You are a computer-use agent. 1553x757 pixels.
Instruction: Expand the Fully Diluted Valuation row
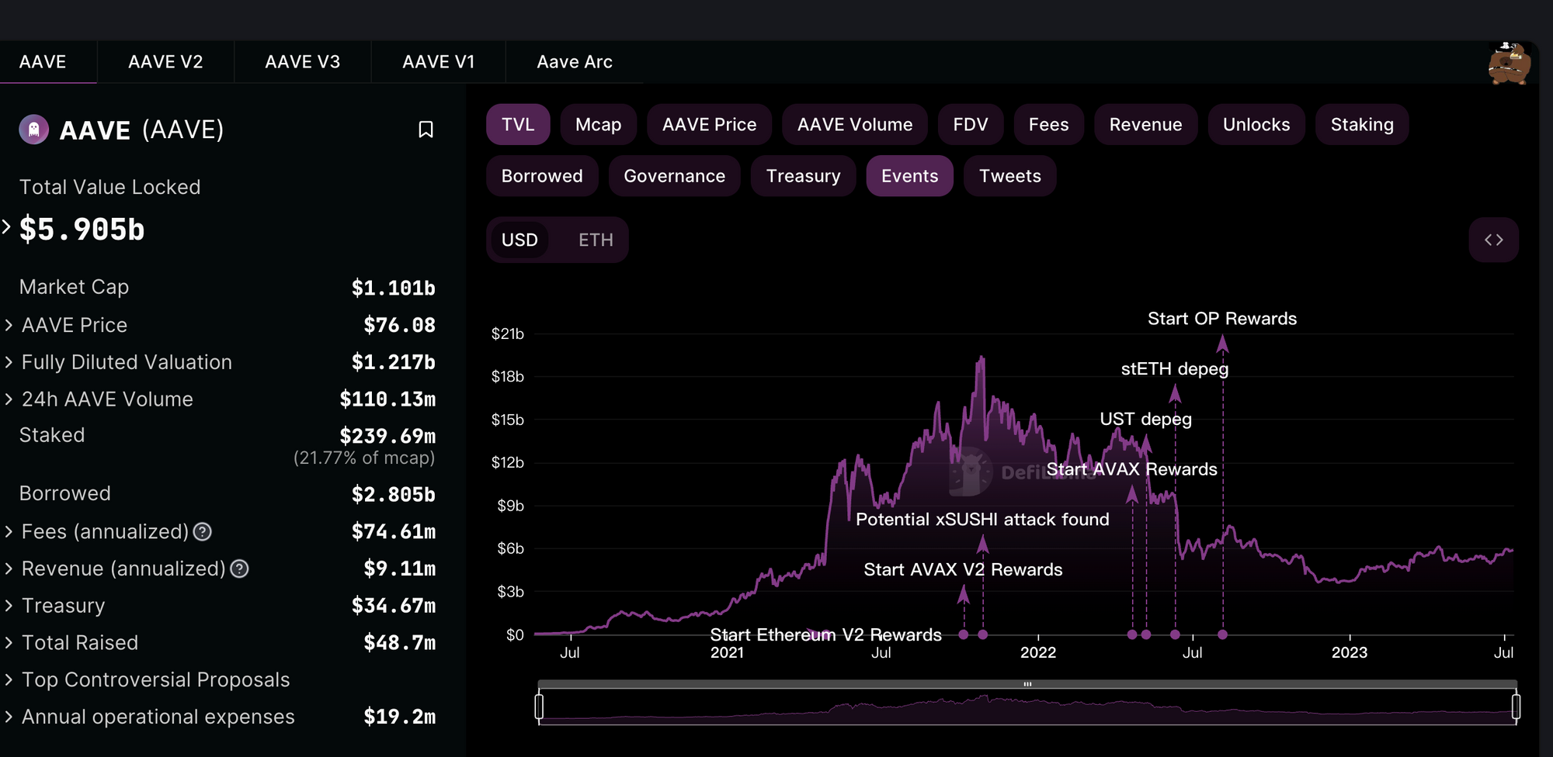pos(9,362)
